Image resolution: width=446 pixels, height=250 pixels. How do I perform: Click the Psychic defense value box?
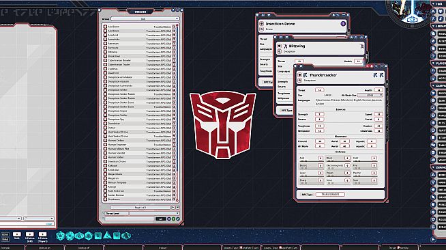(374, 173)
